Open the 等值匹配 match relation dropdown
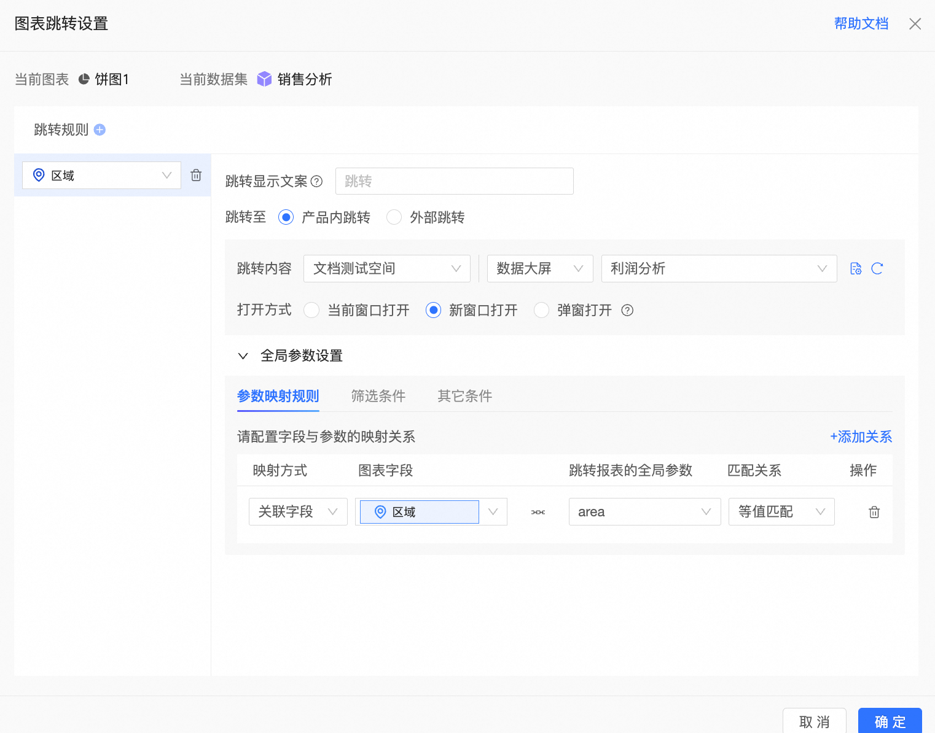The width and height of the screenshot is (935, 733). [781, 511]
